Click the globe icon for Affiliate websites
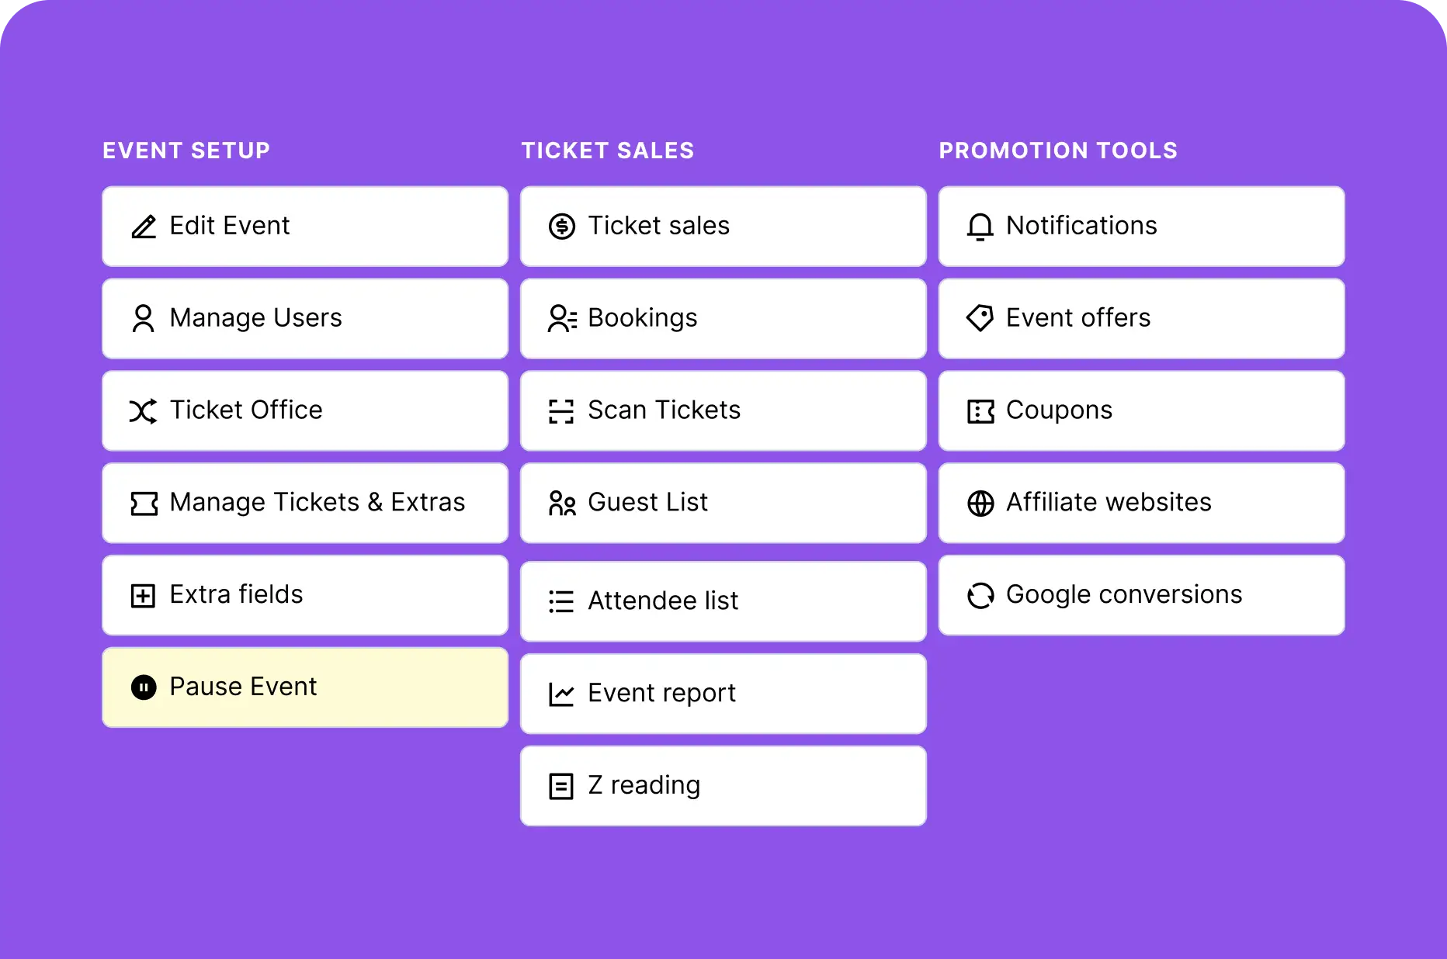The width and height of the screenshot is (1447, 959). click(x=980, y=503)
